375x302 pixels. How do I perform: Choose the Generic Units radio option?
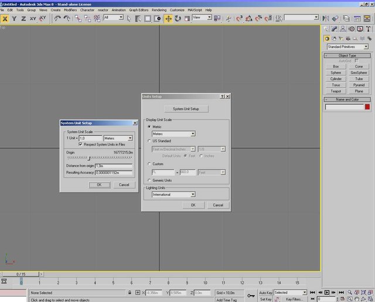[149, 180]
